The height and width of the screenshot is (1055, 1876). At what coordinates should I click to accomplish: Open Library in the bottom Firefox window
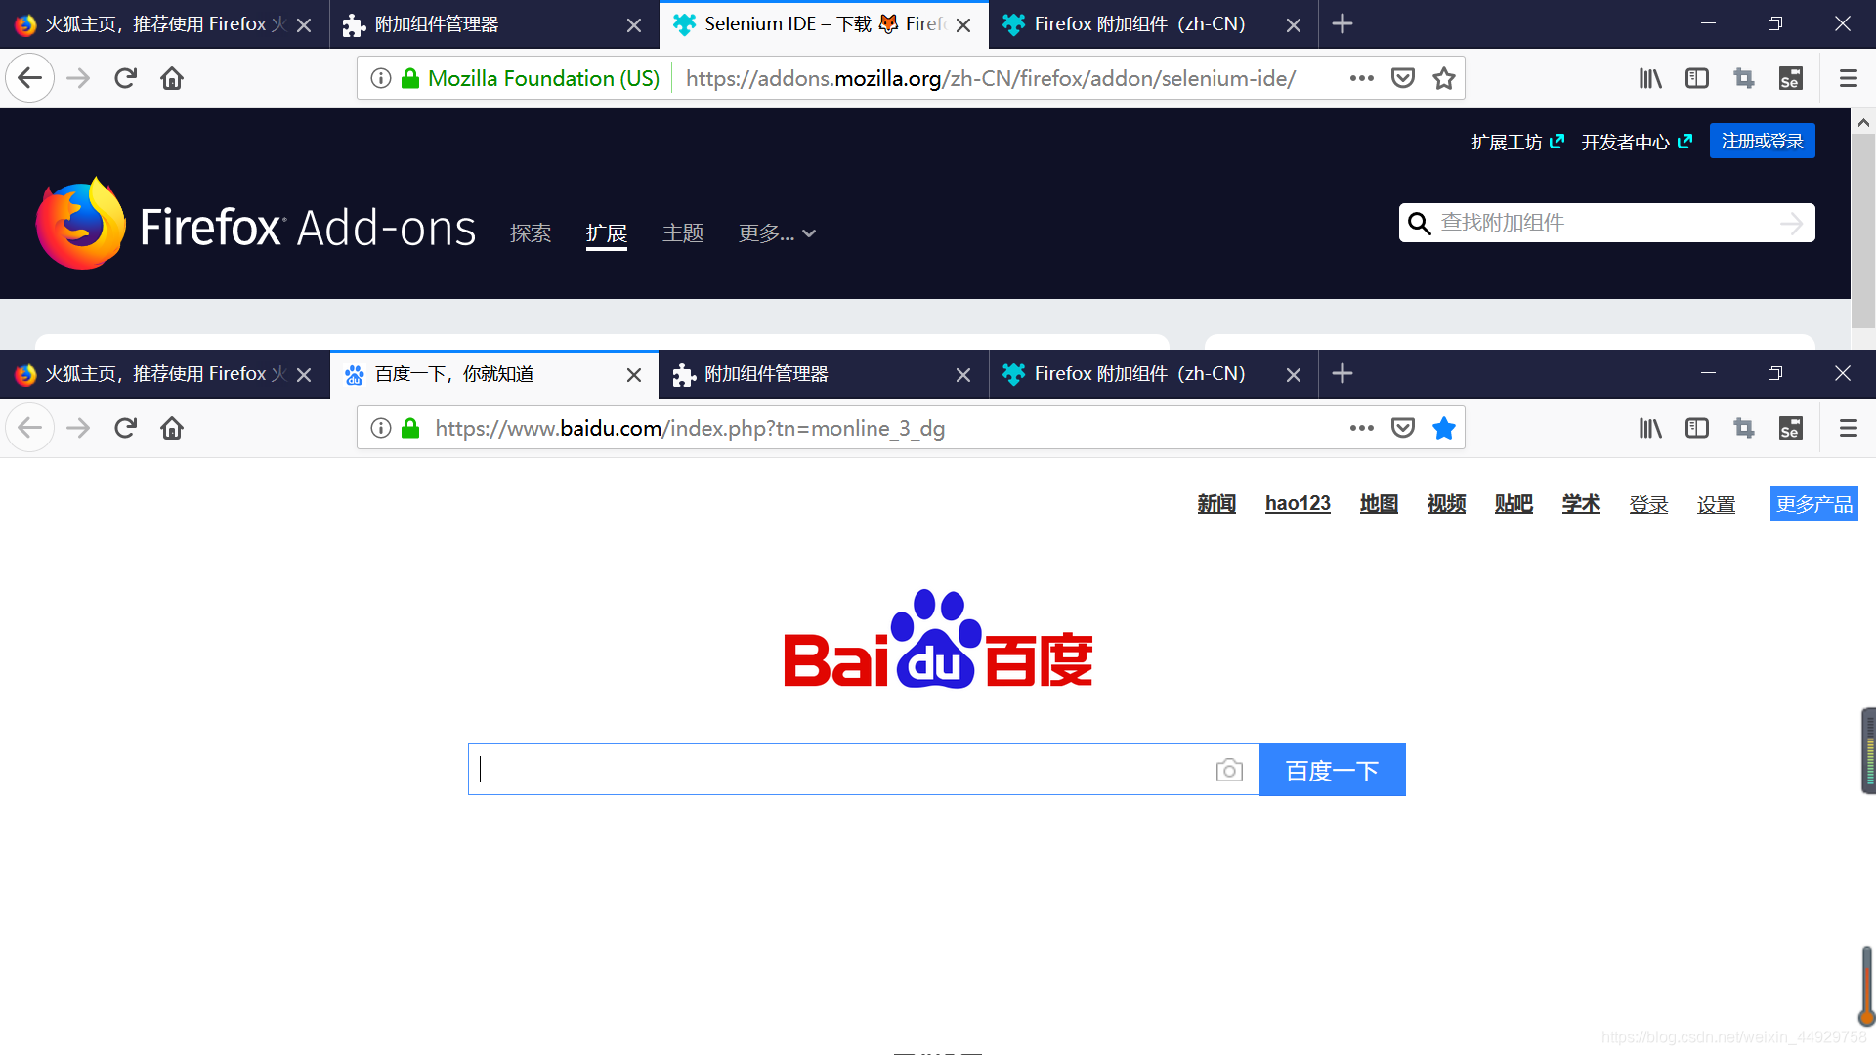[x=1650, y=428]
